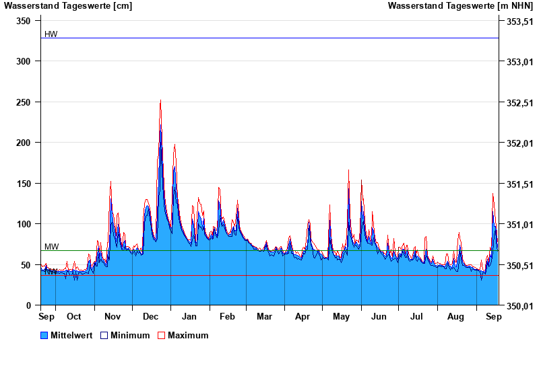Click the 351,01 value on the right axis
Viewport: 539px width, 370px height.
[x=519, y=224]
